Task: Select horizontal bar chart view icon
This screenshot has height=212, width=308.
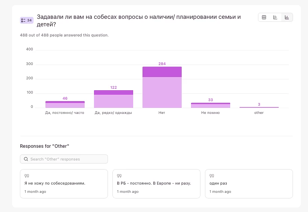Action: tap(275, 17)
